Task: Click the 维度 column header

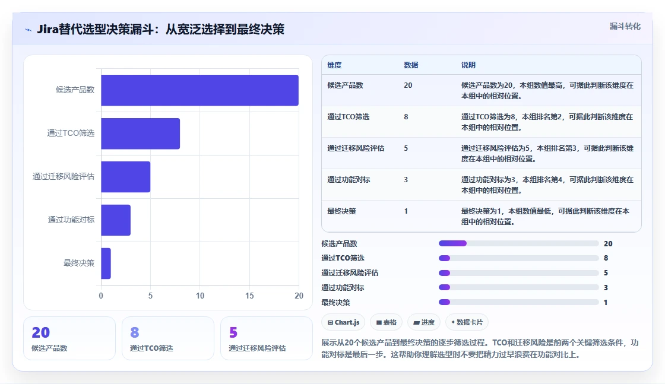Action: pos(334,65)
